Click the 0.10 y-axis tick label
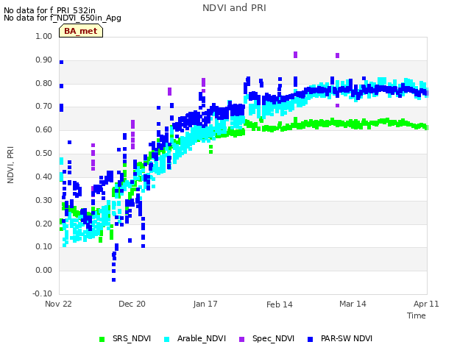The image size is (471, 353). point(44,247)
